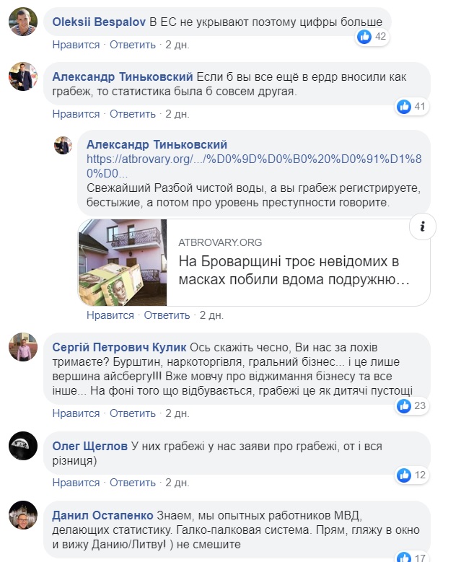Open Александр Тиньковский's name in the nested reply
The width and height of the screenshot is (461, 562).
[157, 144]
